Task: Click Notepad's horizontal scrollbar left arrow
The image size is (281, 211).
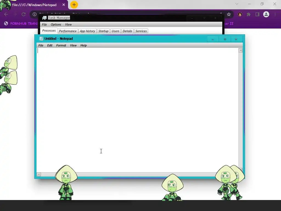Action: pyautogui.click(x=39, y=174)
